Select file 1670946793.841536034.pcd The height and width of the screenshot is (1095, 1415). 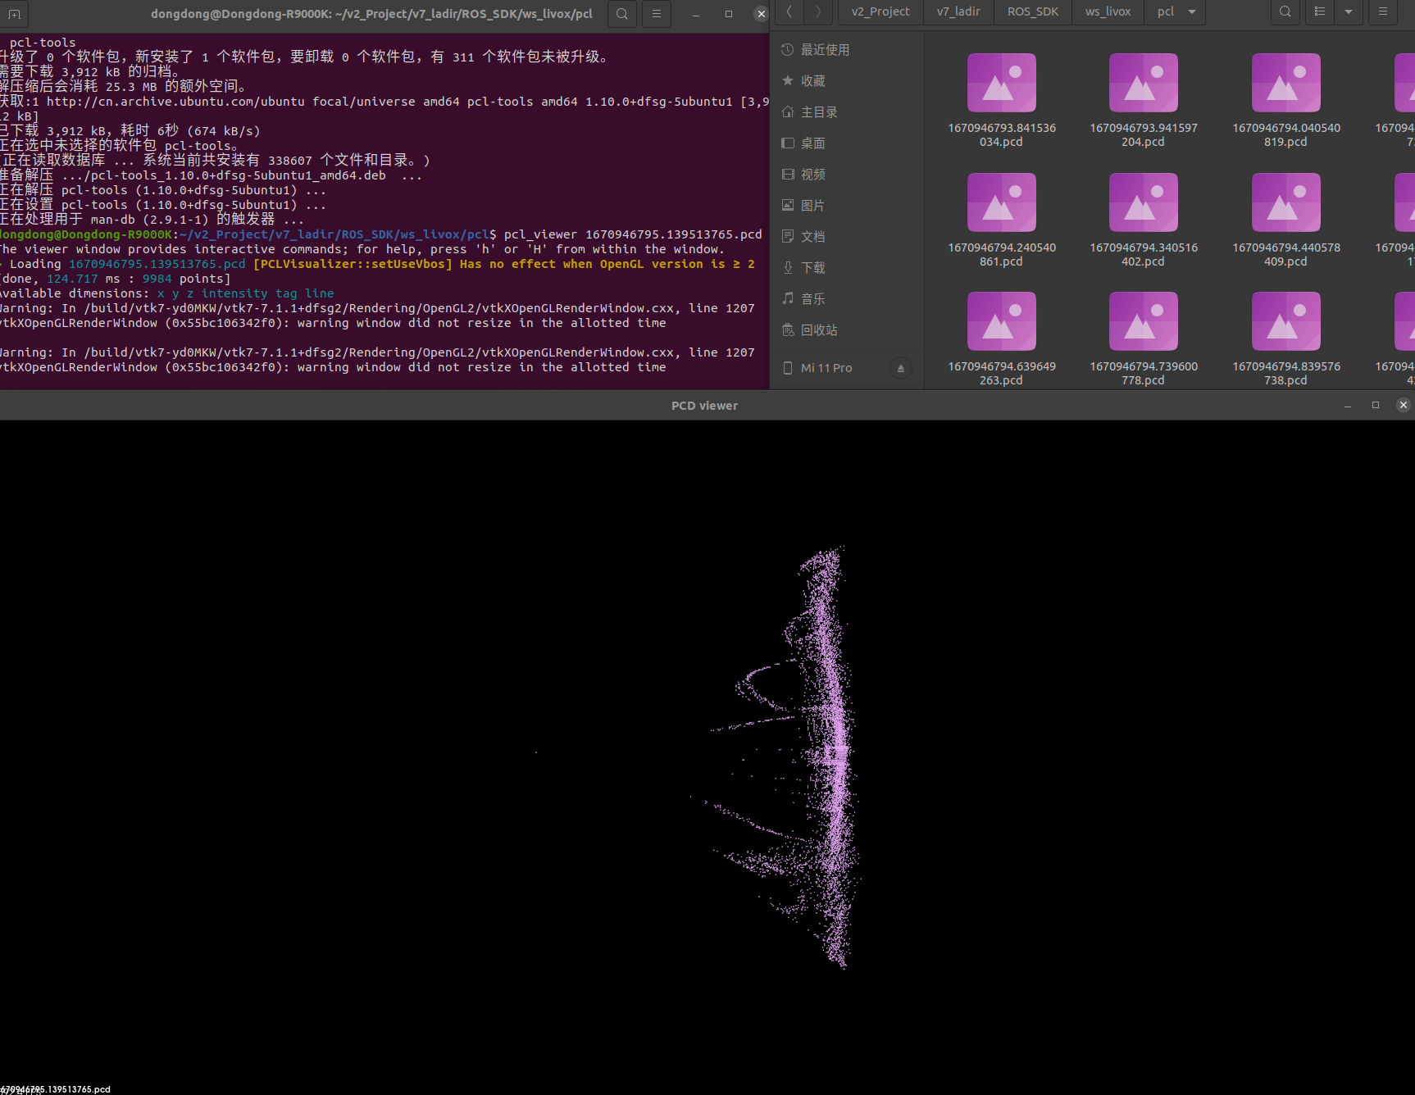pos(1001,99)
